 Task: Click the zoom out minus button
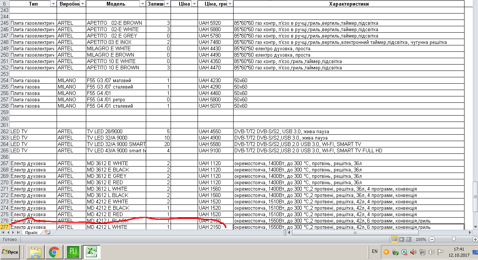tap(432, 239)
